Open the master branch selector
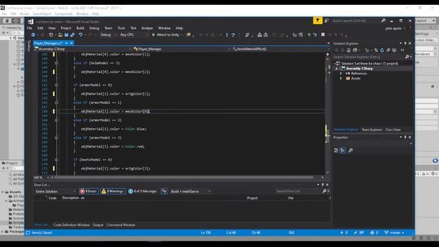This screenshot has height=247, width=439. click(395, 233)
